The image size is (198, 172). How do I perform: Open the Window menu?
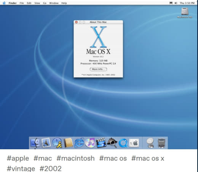54,3
